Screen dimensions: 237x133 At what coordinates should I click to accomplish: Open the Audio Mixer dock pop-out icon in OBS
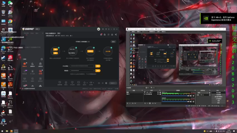195,90
